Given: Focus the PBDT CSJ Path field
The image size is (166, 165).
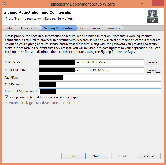Looking at the screenshot, I should pos(92,70).
